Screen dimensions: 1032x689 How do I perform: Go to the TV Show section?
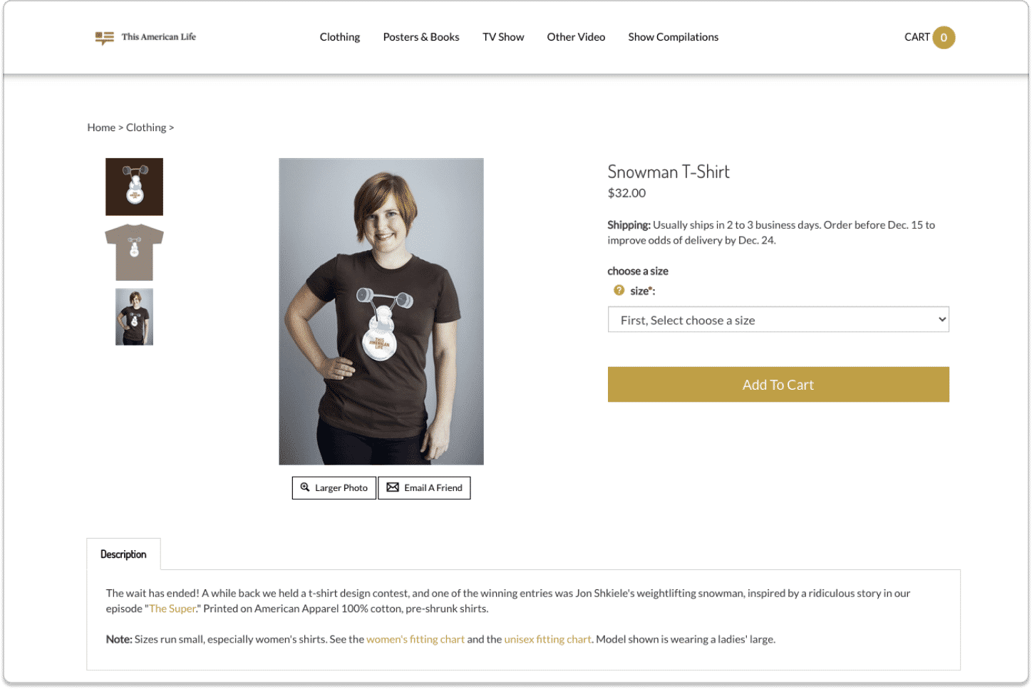(503, 37)
